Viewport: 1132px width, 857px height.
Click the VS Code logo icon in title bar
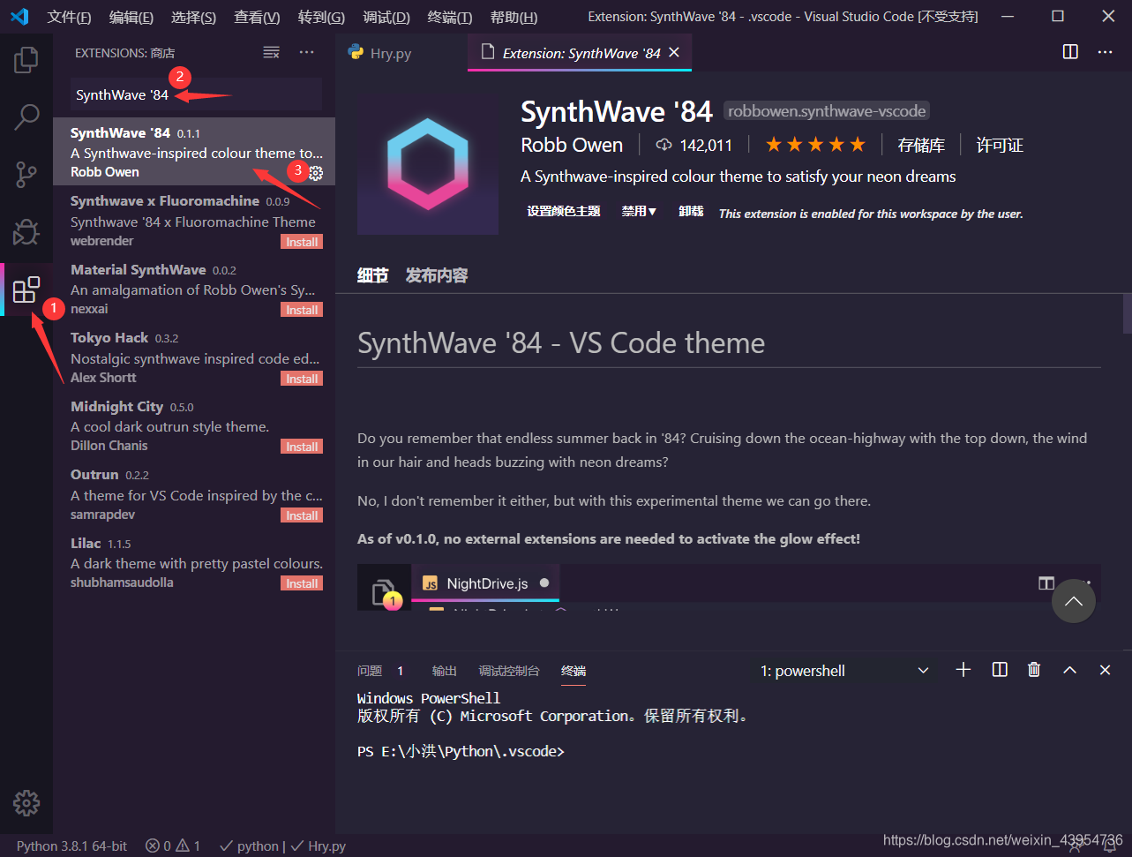click(x=19, y=17)
